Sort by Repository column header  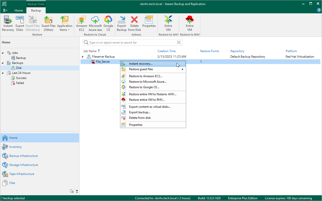pyautogui.click(x=237, y=51)
